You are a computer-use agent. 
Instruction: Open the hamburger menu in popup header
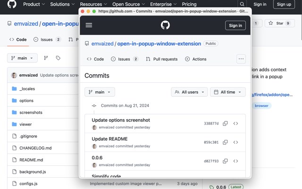coord(89,25)
